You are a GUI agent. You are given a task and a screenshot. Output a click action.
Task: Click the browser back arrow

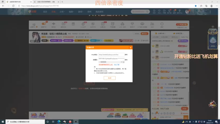[3, 6]
